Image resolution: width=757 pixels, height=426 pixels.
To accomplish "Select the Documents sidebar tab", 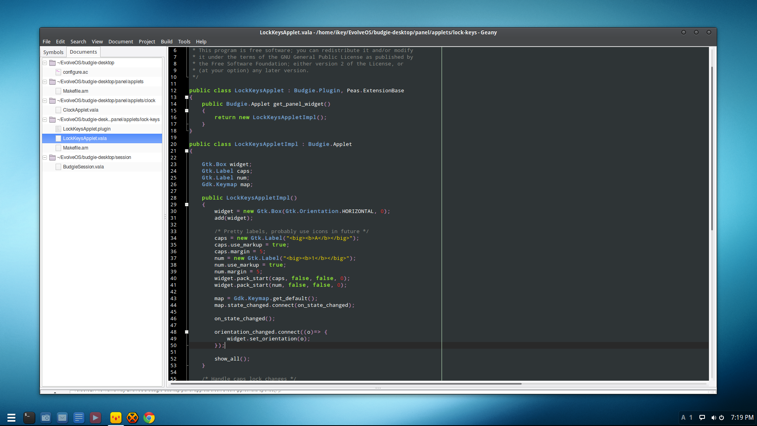I will click(83, 52).
